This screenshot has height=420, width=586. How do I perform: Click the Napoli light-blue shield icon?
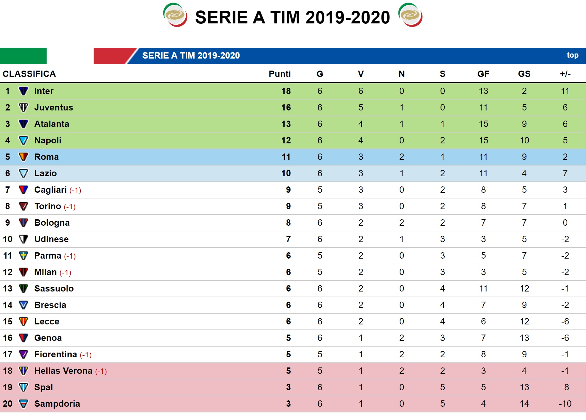click(x=23, y=141)
